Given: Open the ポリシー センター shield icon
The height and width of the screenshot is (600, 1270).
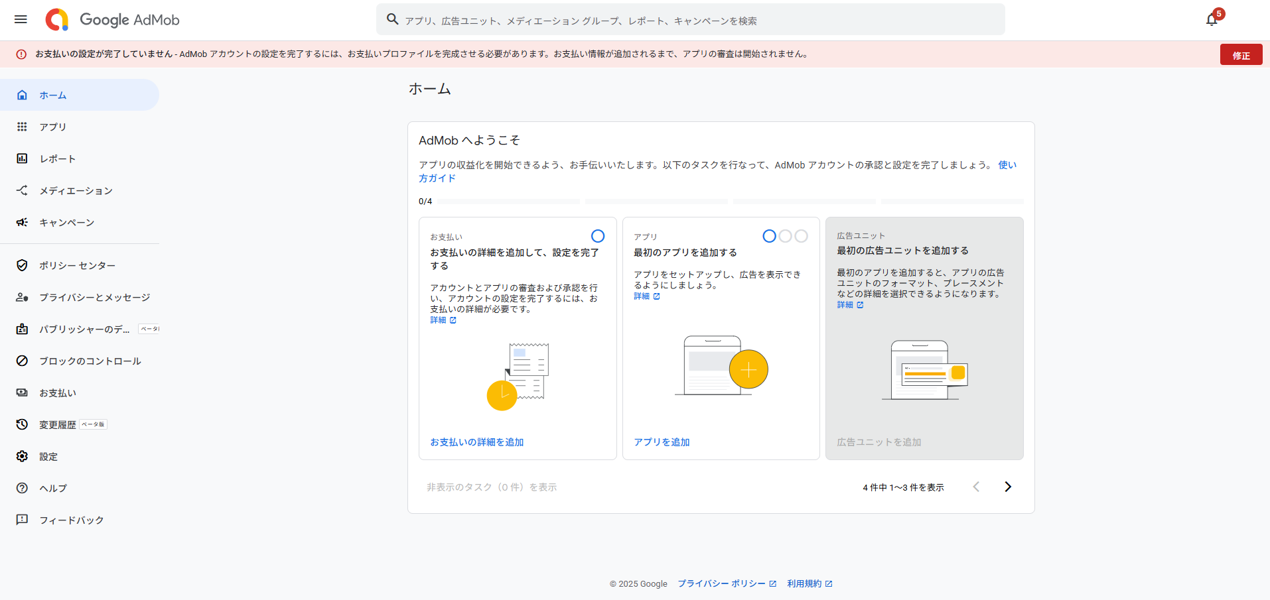Looking at the screenshot, I should [x=22, y=265].
